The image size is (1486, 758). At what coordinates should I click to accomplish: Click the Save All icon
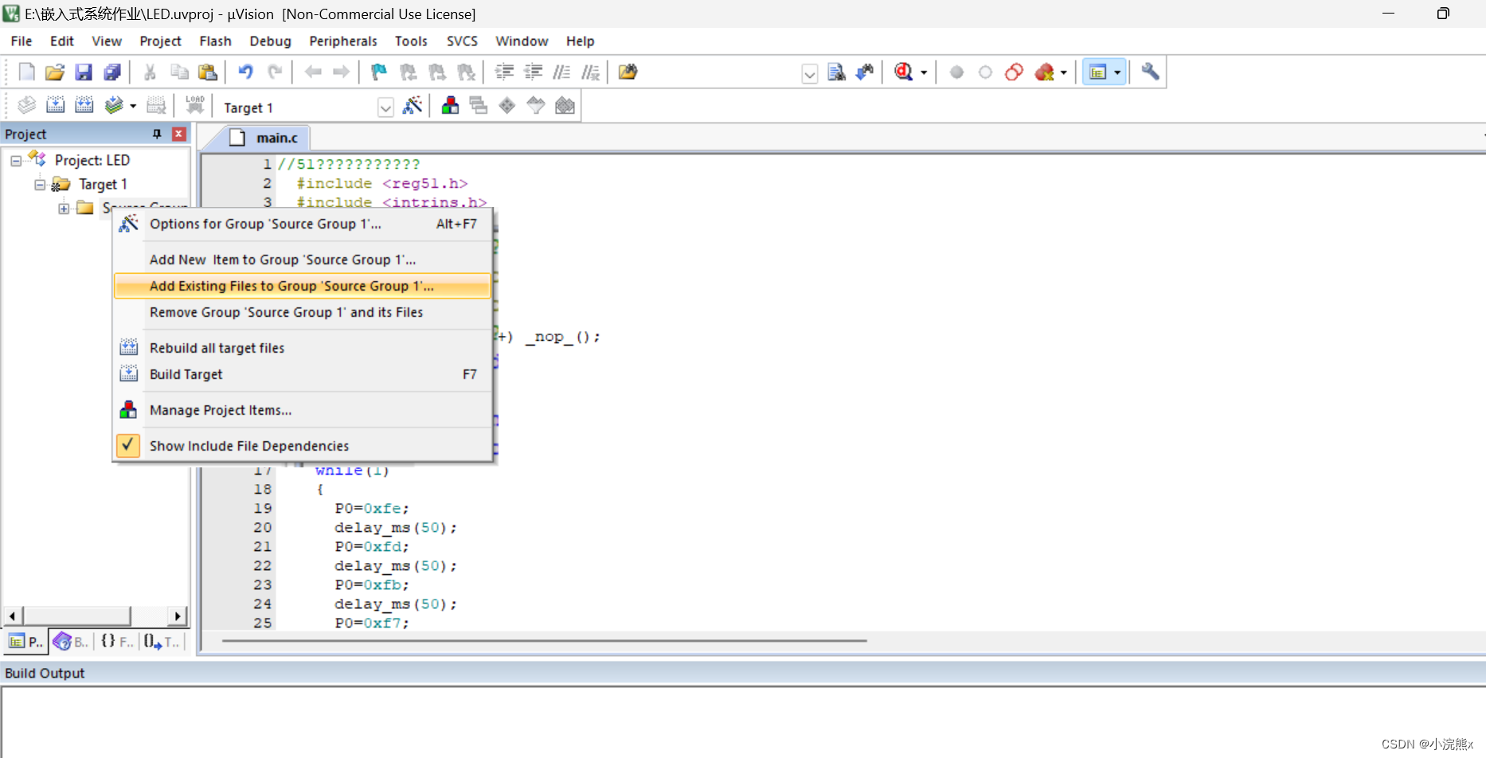pos(112,72)
